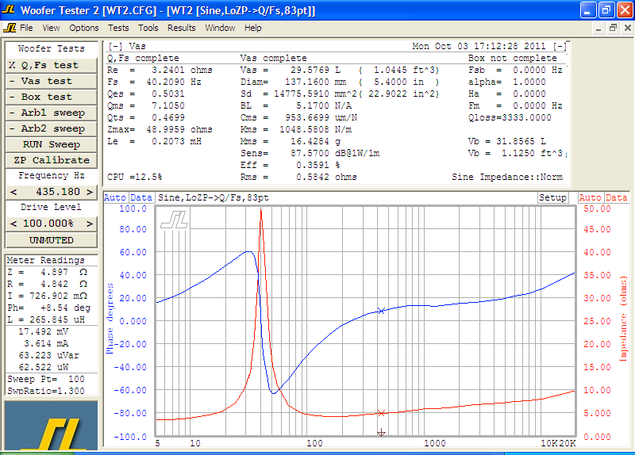
Task: Open the Help menu
Action: tap(252, 28)
